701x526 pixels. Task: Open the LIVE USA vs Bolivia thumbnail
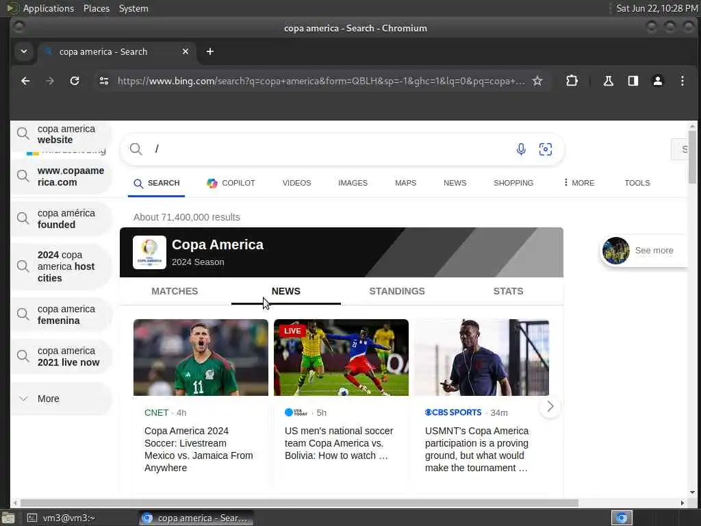[x=341, y=358]
